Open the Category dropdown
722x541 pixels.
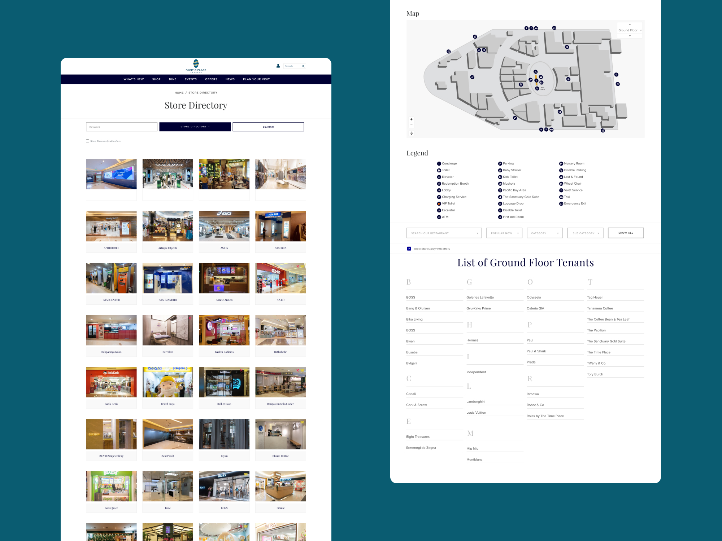[x=545, y=233]
